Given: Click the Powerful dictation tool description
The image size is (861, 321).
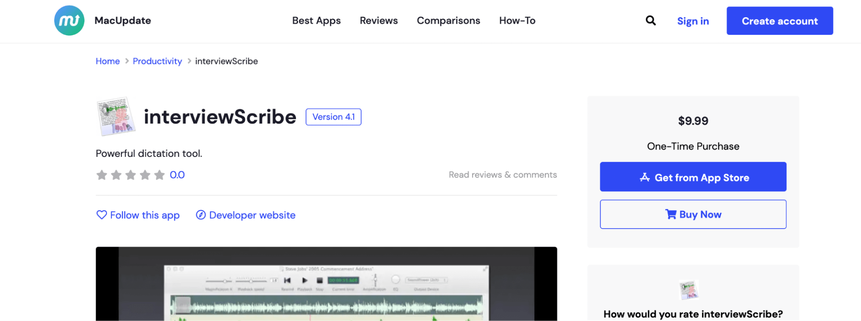Looking at the screenshot, I should (149, 153).
